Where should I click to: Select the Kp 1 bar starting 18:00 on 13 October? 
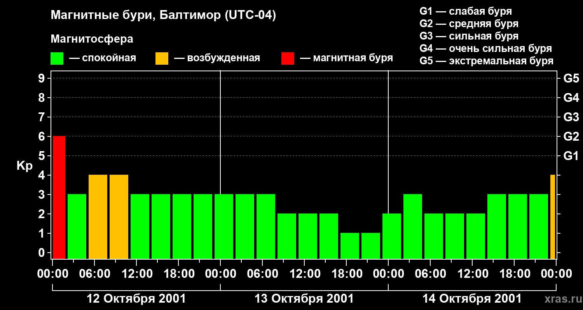(350, 246)
